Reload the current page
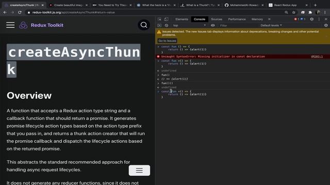This screenshot has width=330, height=185. click(20, 12)
